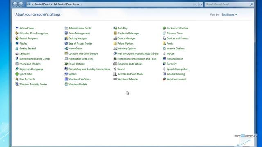Click the HomeGroup icon

(x=66, y=49)
